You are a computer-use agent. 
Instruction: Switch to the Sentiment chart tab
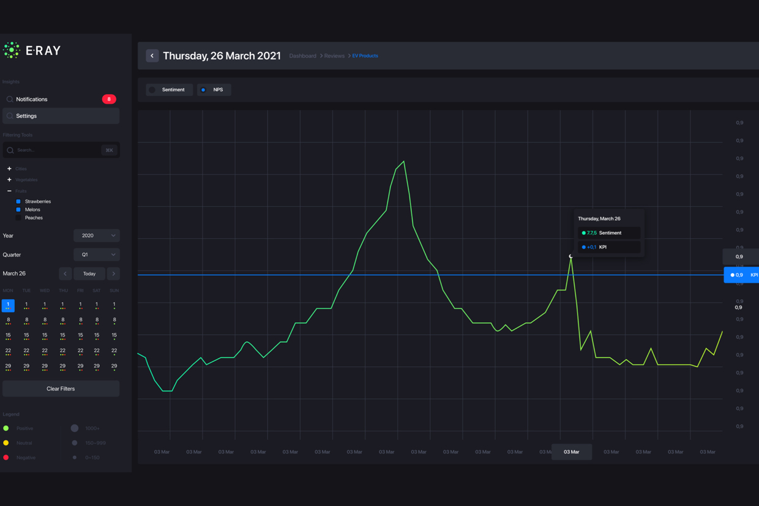(x=169, y=90)
